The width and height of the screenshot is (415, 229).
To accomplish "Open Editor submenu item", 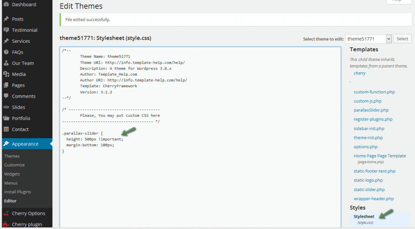I will [x=10, y=201].
